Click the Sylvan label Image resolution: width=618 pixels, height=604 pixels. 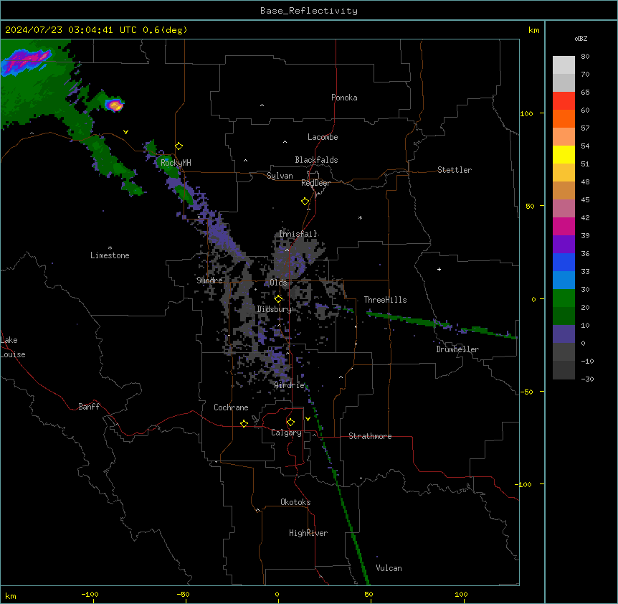280,176
